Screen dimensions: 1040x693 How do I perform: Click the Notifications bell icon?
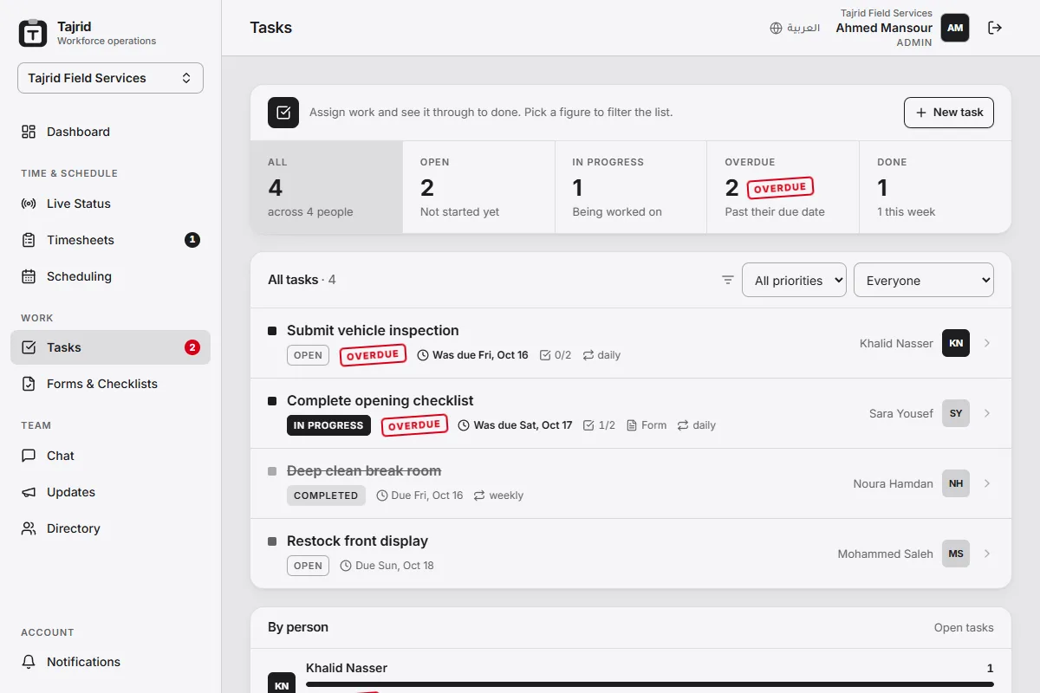[29, 662]
